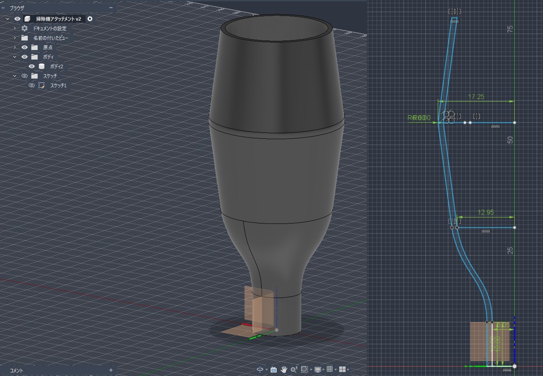Expand the 名前の付いたビュー folder
The width and height of the screenshot is (543, 376).
pyautogui.click(x=14, y=38)
